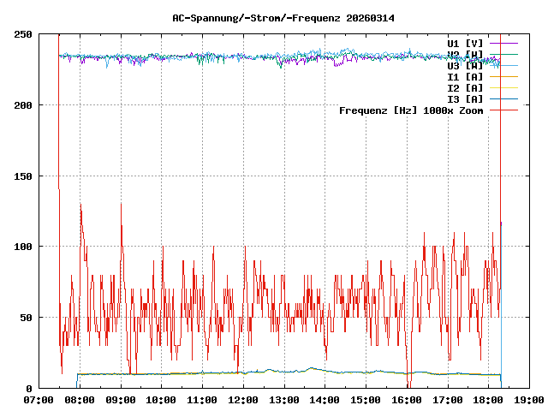548x411 pixels.
Task: Click the Frequenz [Hz] 1000x Zoom legend text
Action: 411,110
